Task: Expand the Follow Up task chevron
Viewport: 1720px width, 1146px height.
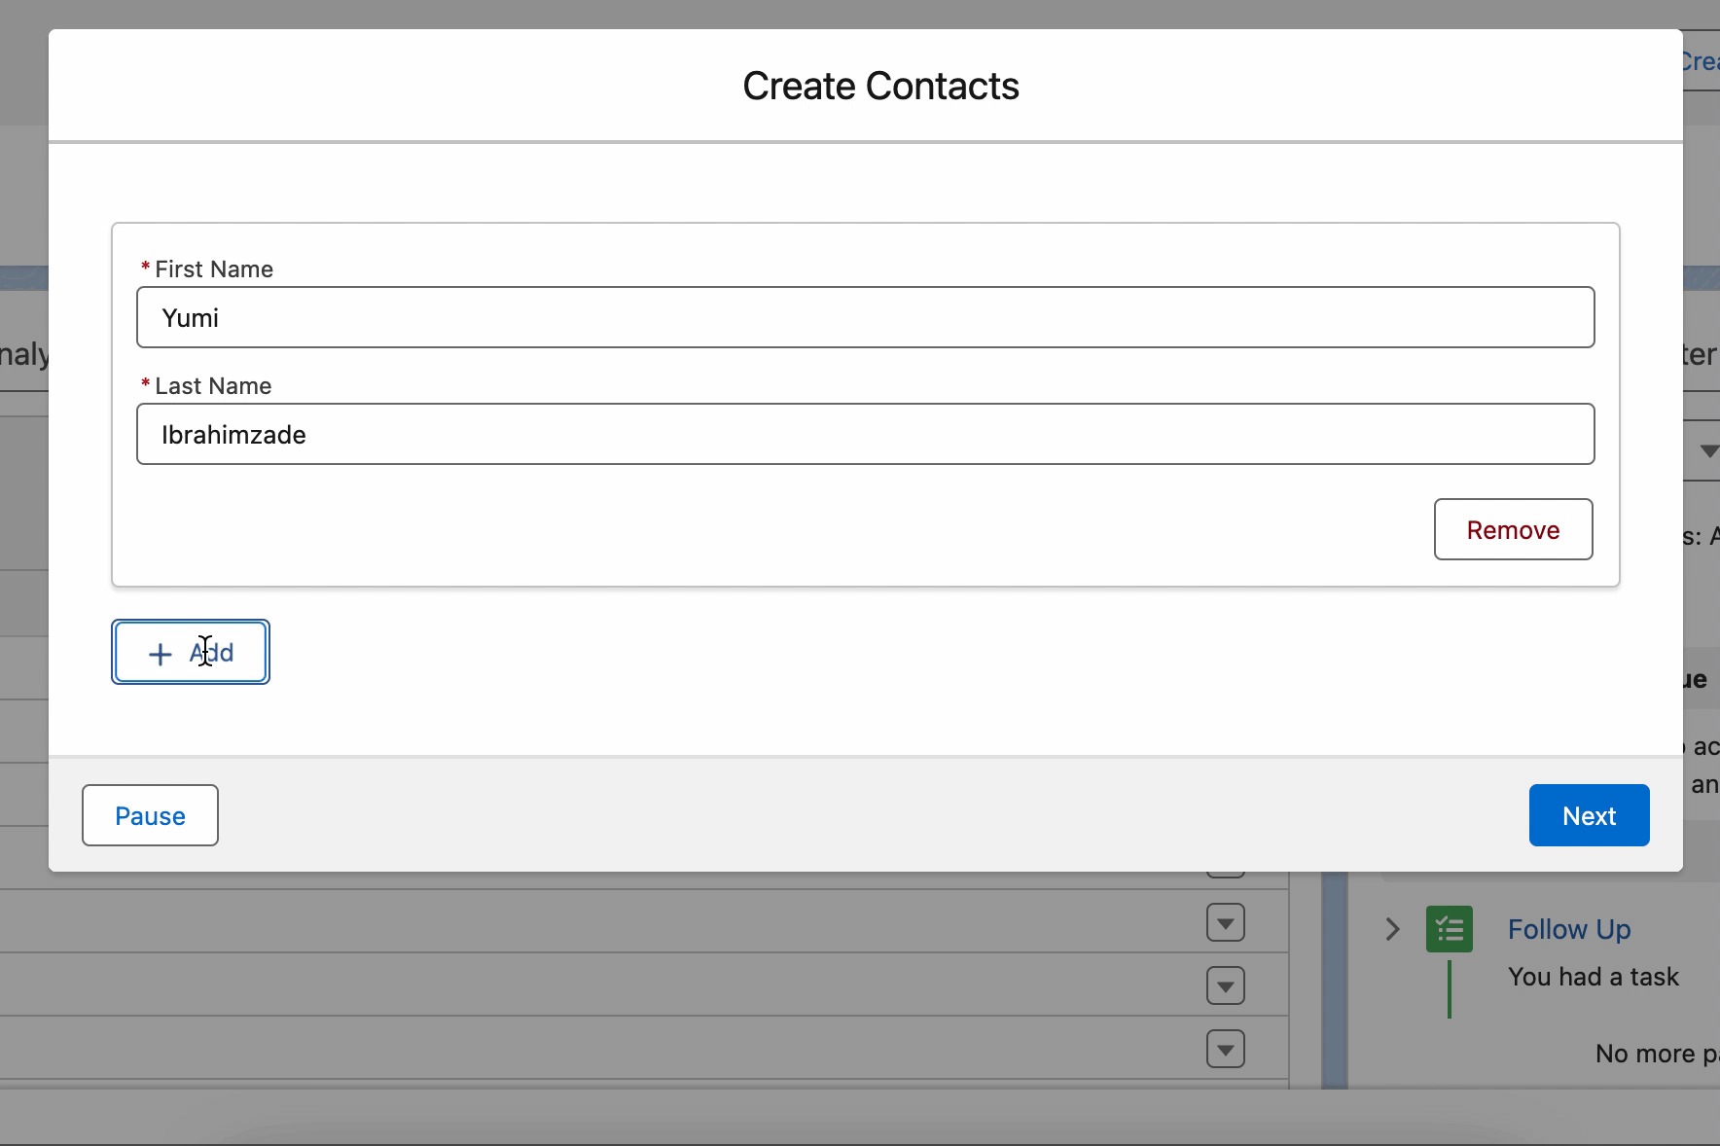Action: tap(1392, 929)
